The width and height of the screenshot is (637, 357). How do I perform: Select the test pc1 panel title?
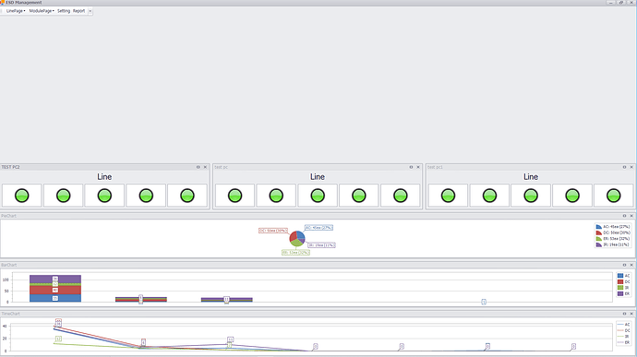click(x=435, y=167)
